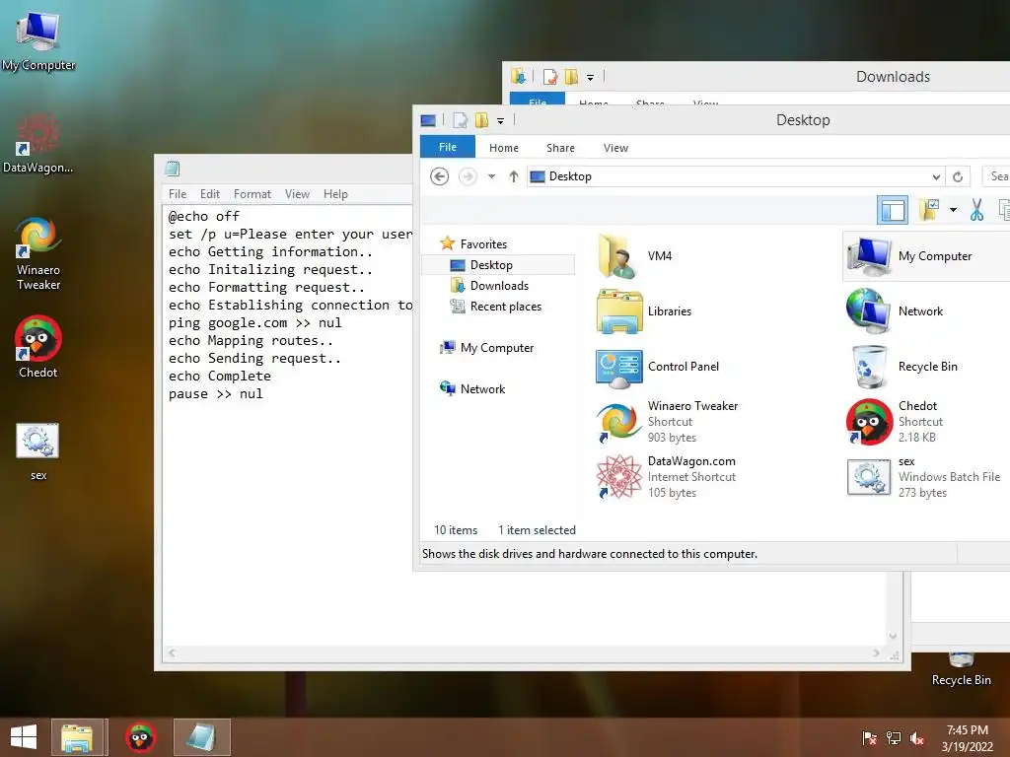1010x757 pixels.
Task: Click properties icon in Downloads window toolbar
Action: pos(550,77)
